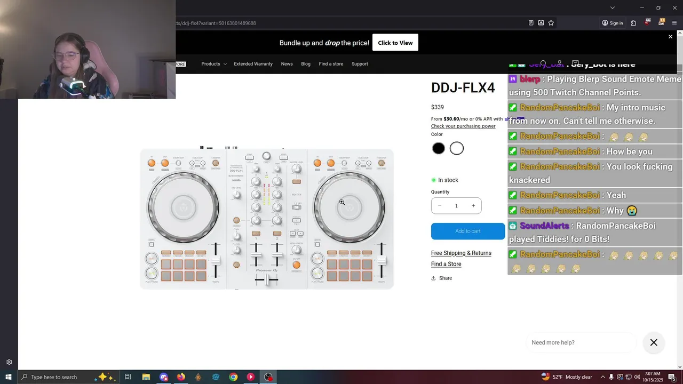
Task: Select the black color swatch
Action: tap(439, 149)
